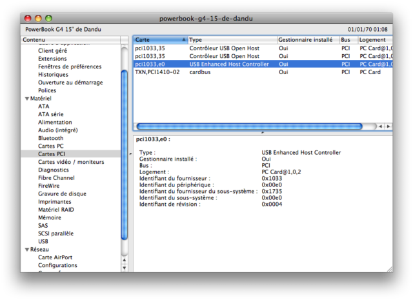Select Cartes PC entry

tap(51, 146)
